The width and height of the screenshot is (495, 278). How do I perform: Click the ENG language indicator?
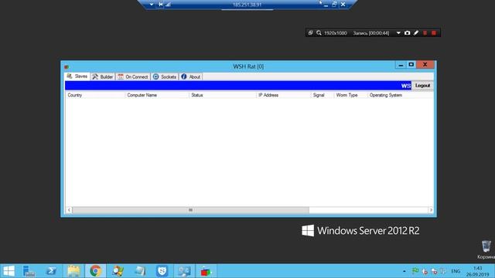point(456,271)
